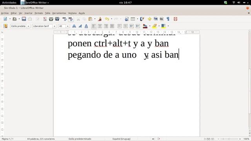Open the undo history dropdown arrow
The height and width of the screenshot is (141, 251).
tap(111, 19)
